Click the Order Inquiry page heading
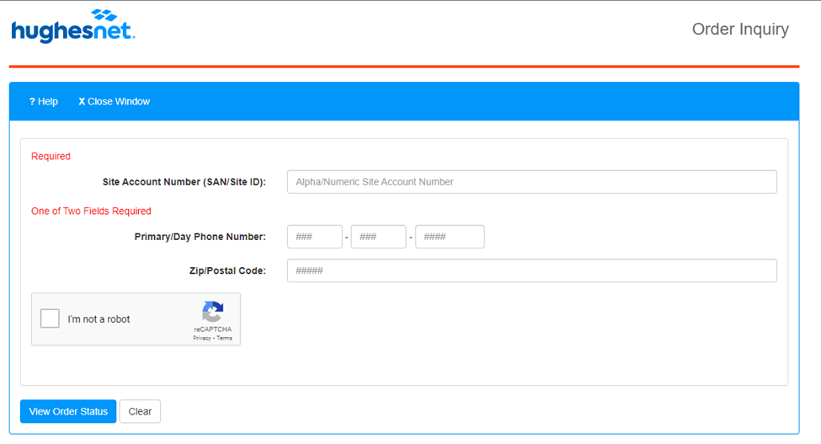This screenshot has width=821, height=444. pos(739,29)
